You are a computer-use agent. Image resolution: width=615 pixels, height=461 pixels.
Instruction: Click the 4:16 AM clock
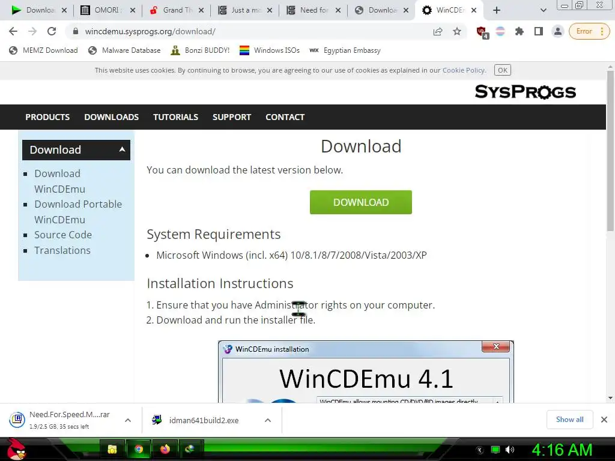click(x=562, y=450)
